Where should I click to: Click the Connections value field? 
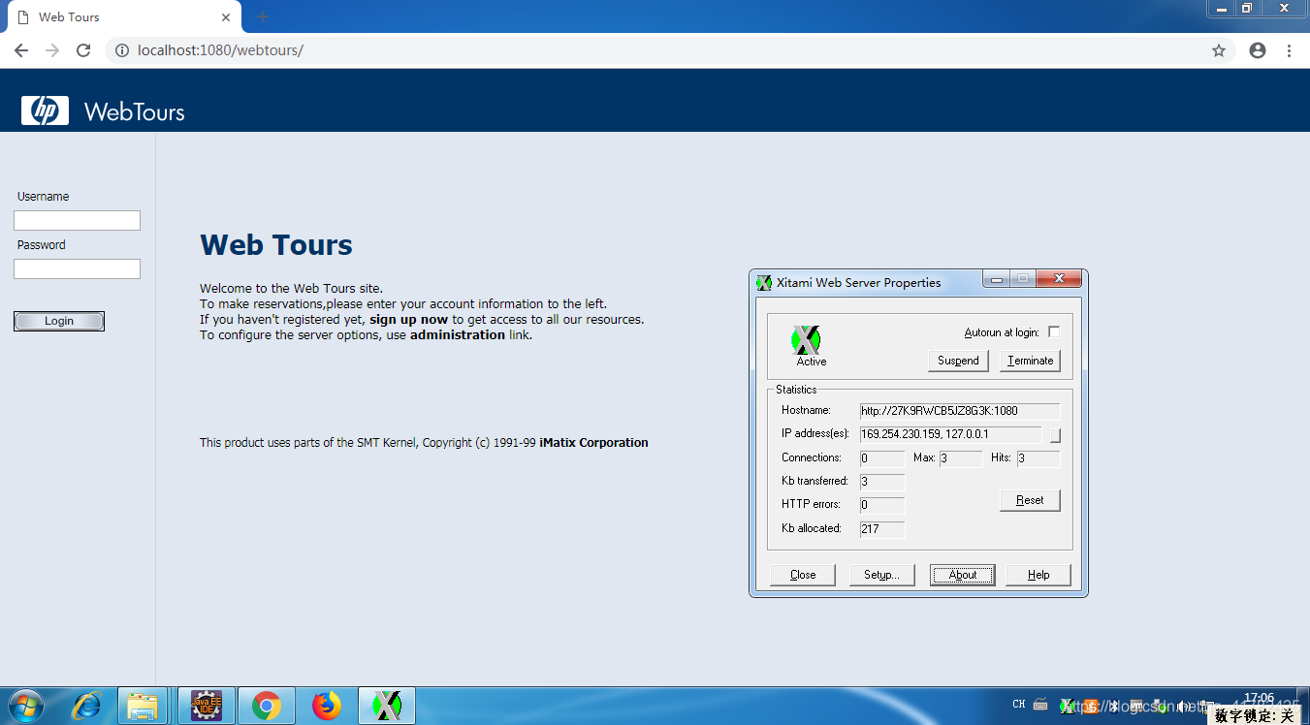tap(882, 458)
